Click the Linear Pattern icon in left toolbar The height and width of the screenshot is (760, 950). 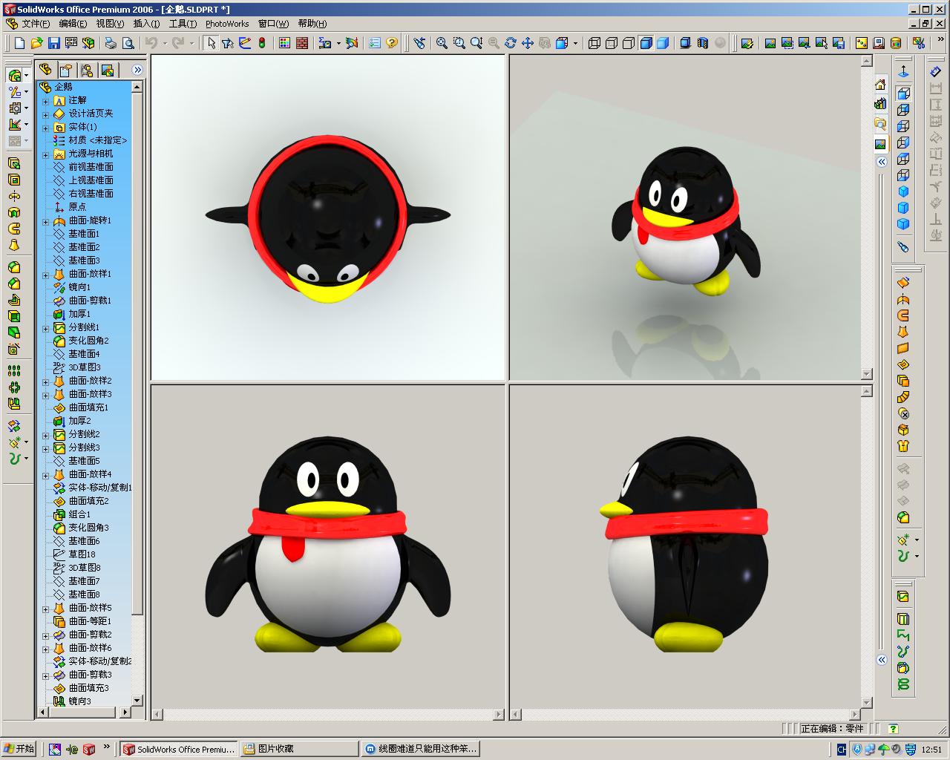click(x=14, y=370)
